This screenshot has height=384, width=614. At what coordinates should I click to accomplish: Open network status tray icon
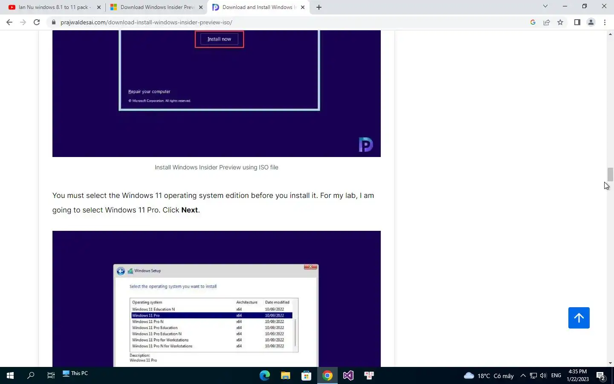coord(533,375)
